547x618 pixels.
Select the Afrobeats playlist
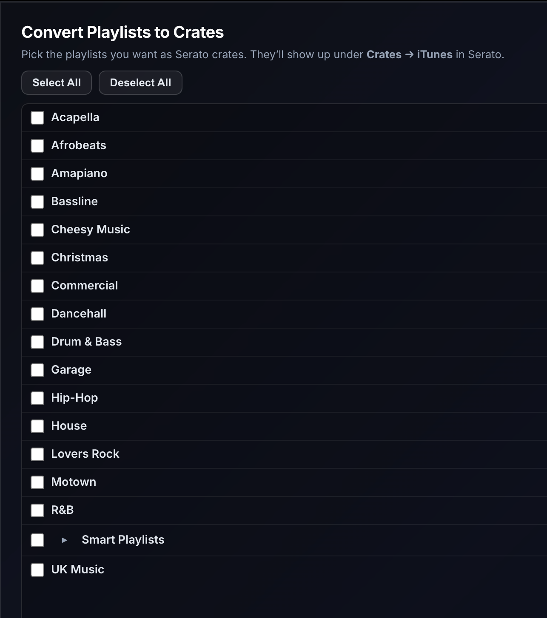37,146
